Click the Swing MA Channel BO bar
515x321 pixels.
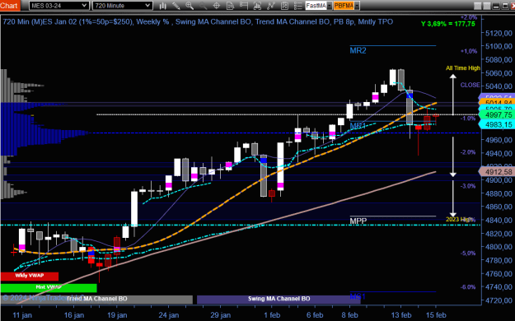pos(279,299)
